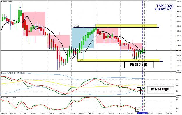Click the '1 Oct 2019' time axis label
This screenshot has height=115, width=182.
click(169, 113)
